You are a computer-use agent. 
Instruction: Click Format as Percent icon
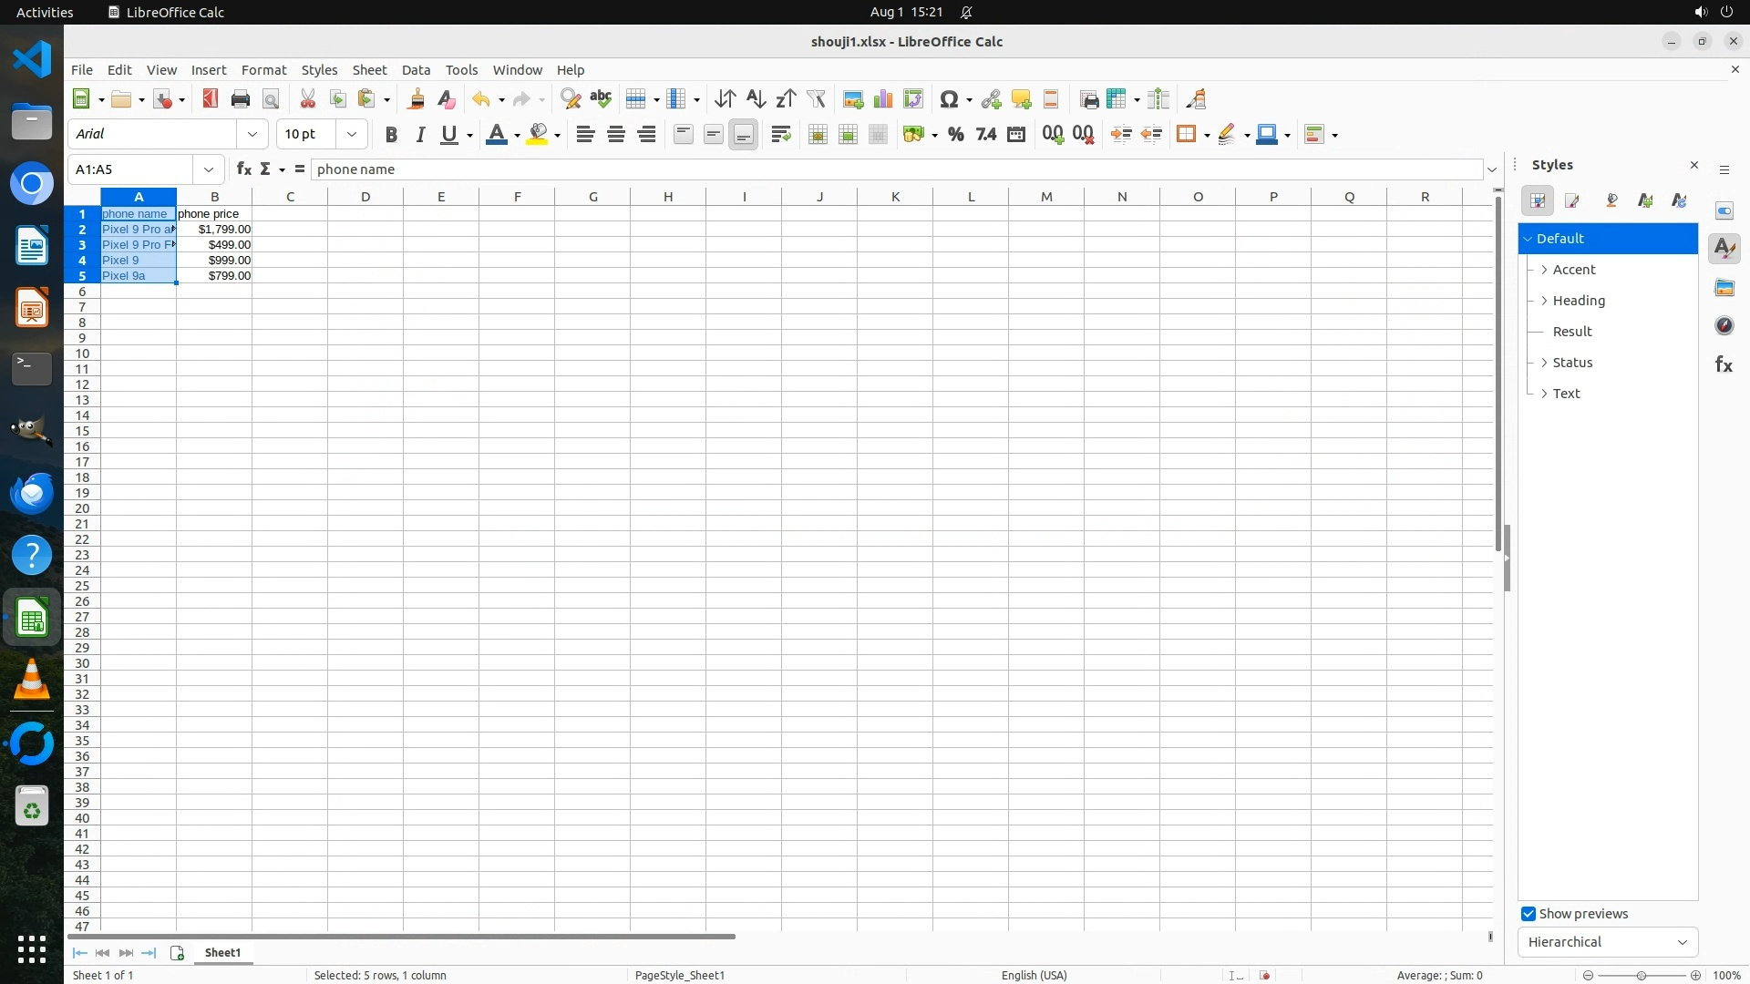(955, 135)
